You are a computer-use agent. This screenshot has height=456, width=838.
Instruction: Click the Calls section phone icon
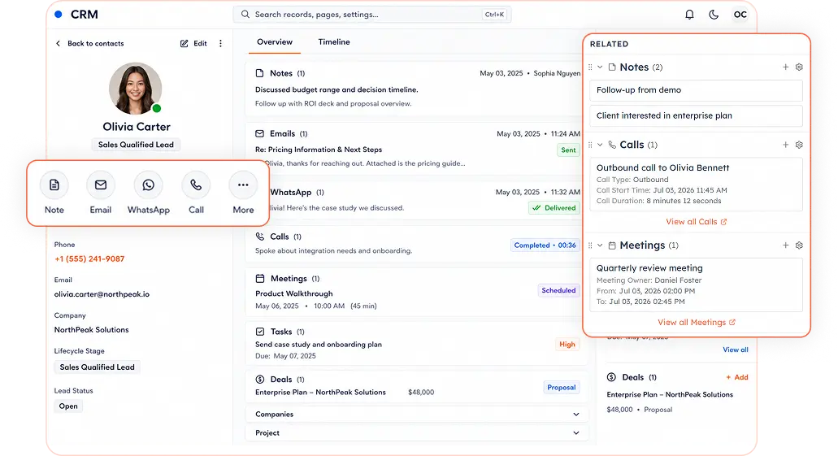[x=260, y=237]
